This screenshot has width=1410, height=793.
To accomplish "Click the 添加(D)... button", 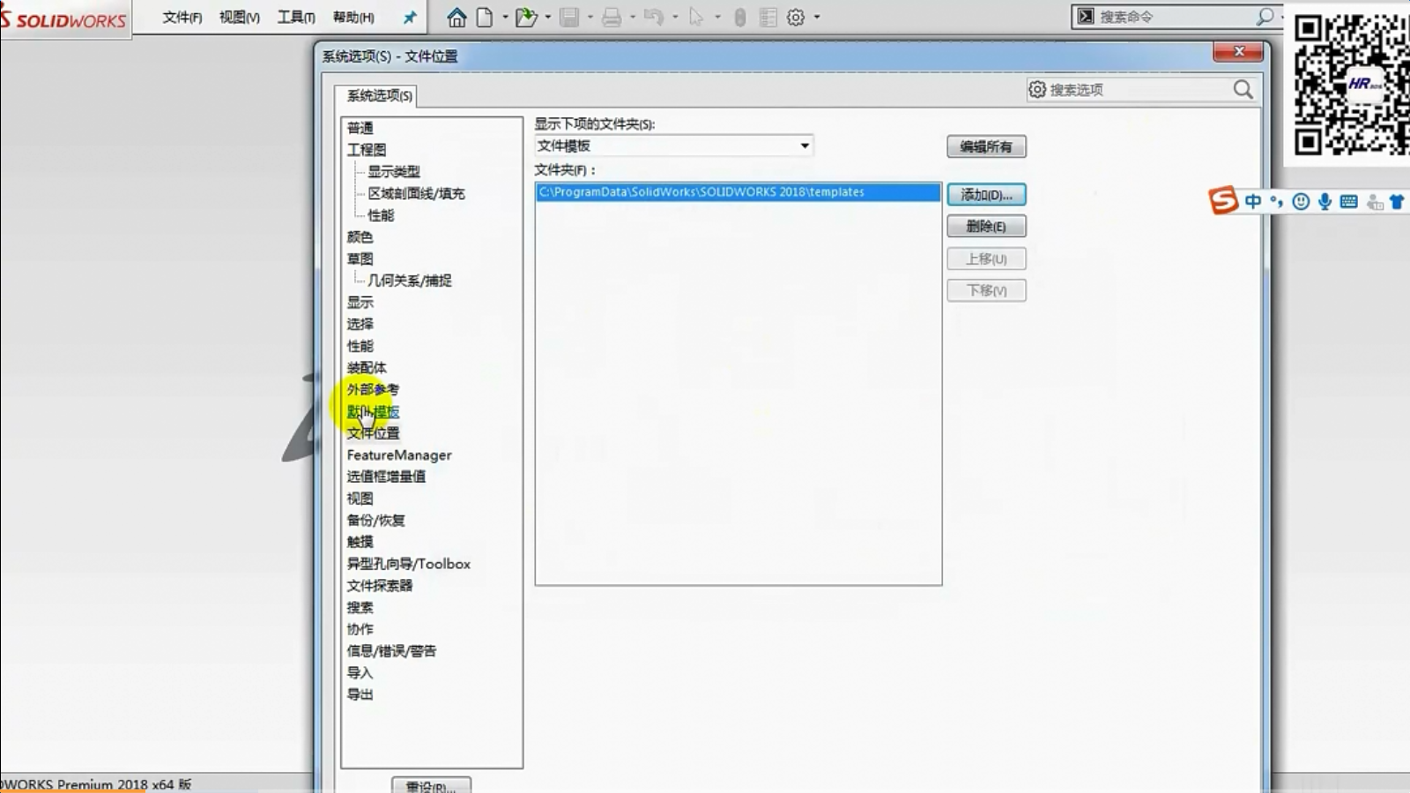I will click(x=986, y=195).
